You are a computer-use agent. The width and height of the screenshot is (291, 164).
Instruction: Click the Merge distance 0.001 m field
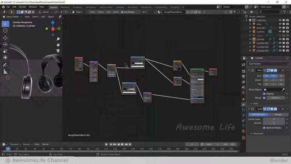pyautogui.click(x=276, y=98)
